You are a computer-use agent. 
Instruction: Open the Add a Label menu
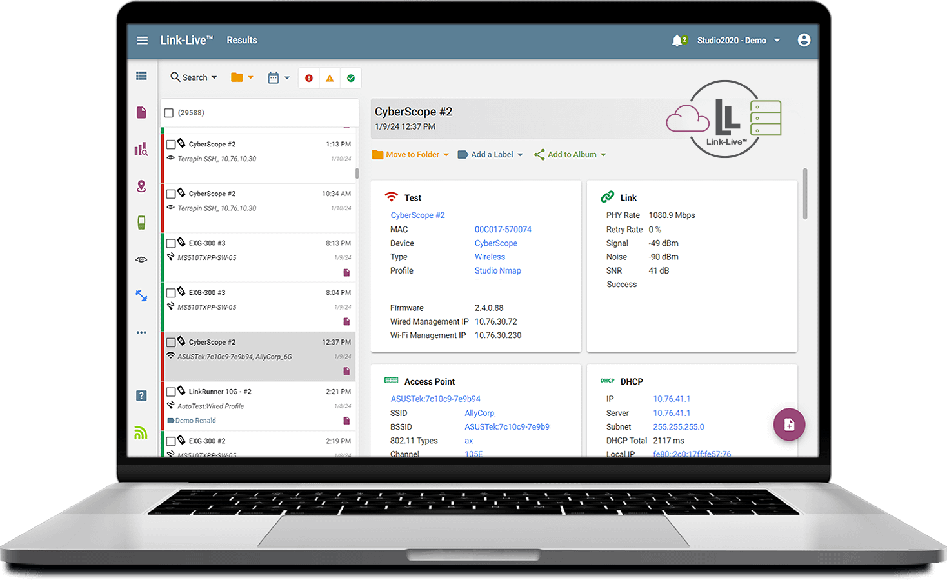[x=490, y=155]
